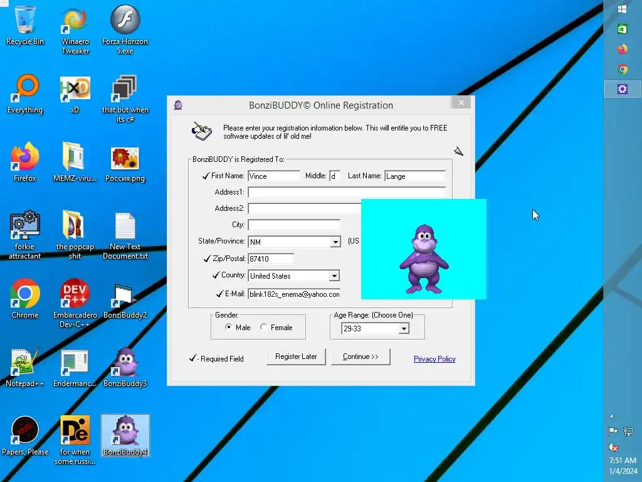Open the Privacy Policy link

coord(434,359)
